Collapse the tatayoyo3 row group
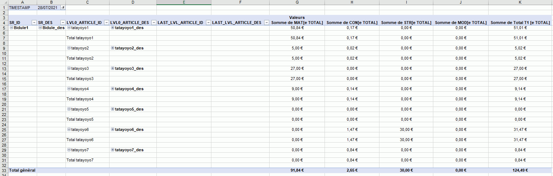The image size is (553, 176). [69, 68]
